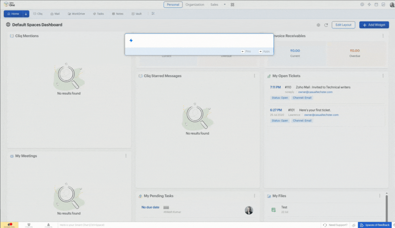The height and width of the screenshot is (228, 395).
Task: Click the Zoho One logo
Action: [10, 4]
